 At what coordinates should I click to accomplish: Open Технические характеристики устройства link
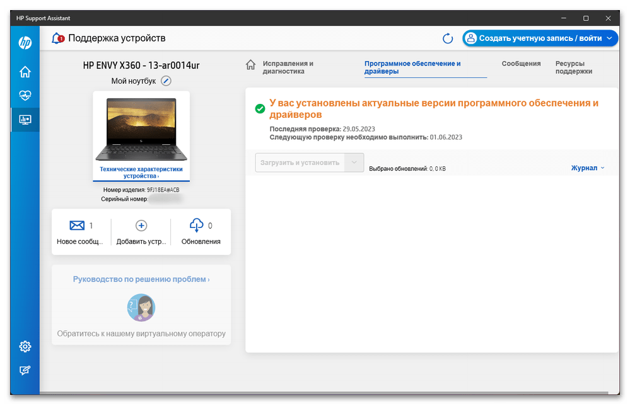tap(141, 172)
